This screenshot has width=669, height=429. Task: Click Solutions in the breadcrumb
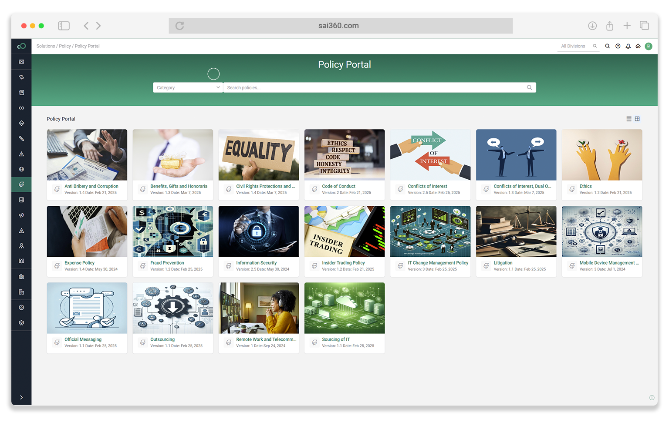click(46, 46)
